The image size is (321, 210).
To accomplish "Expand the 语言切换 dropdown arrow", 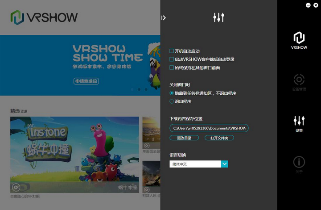I will point(225,164).
